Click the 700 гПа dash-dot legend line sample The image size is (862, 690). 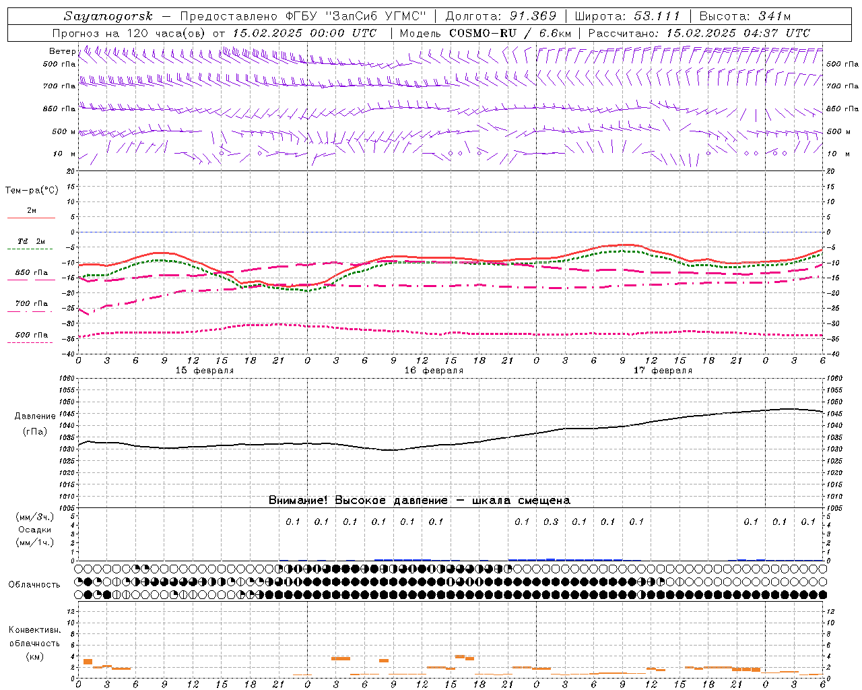[31, 311]
